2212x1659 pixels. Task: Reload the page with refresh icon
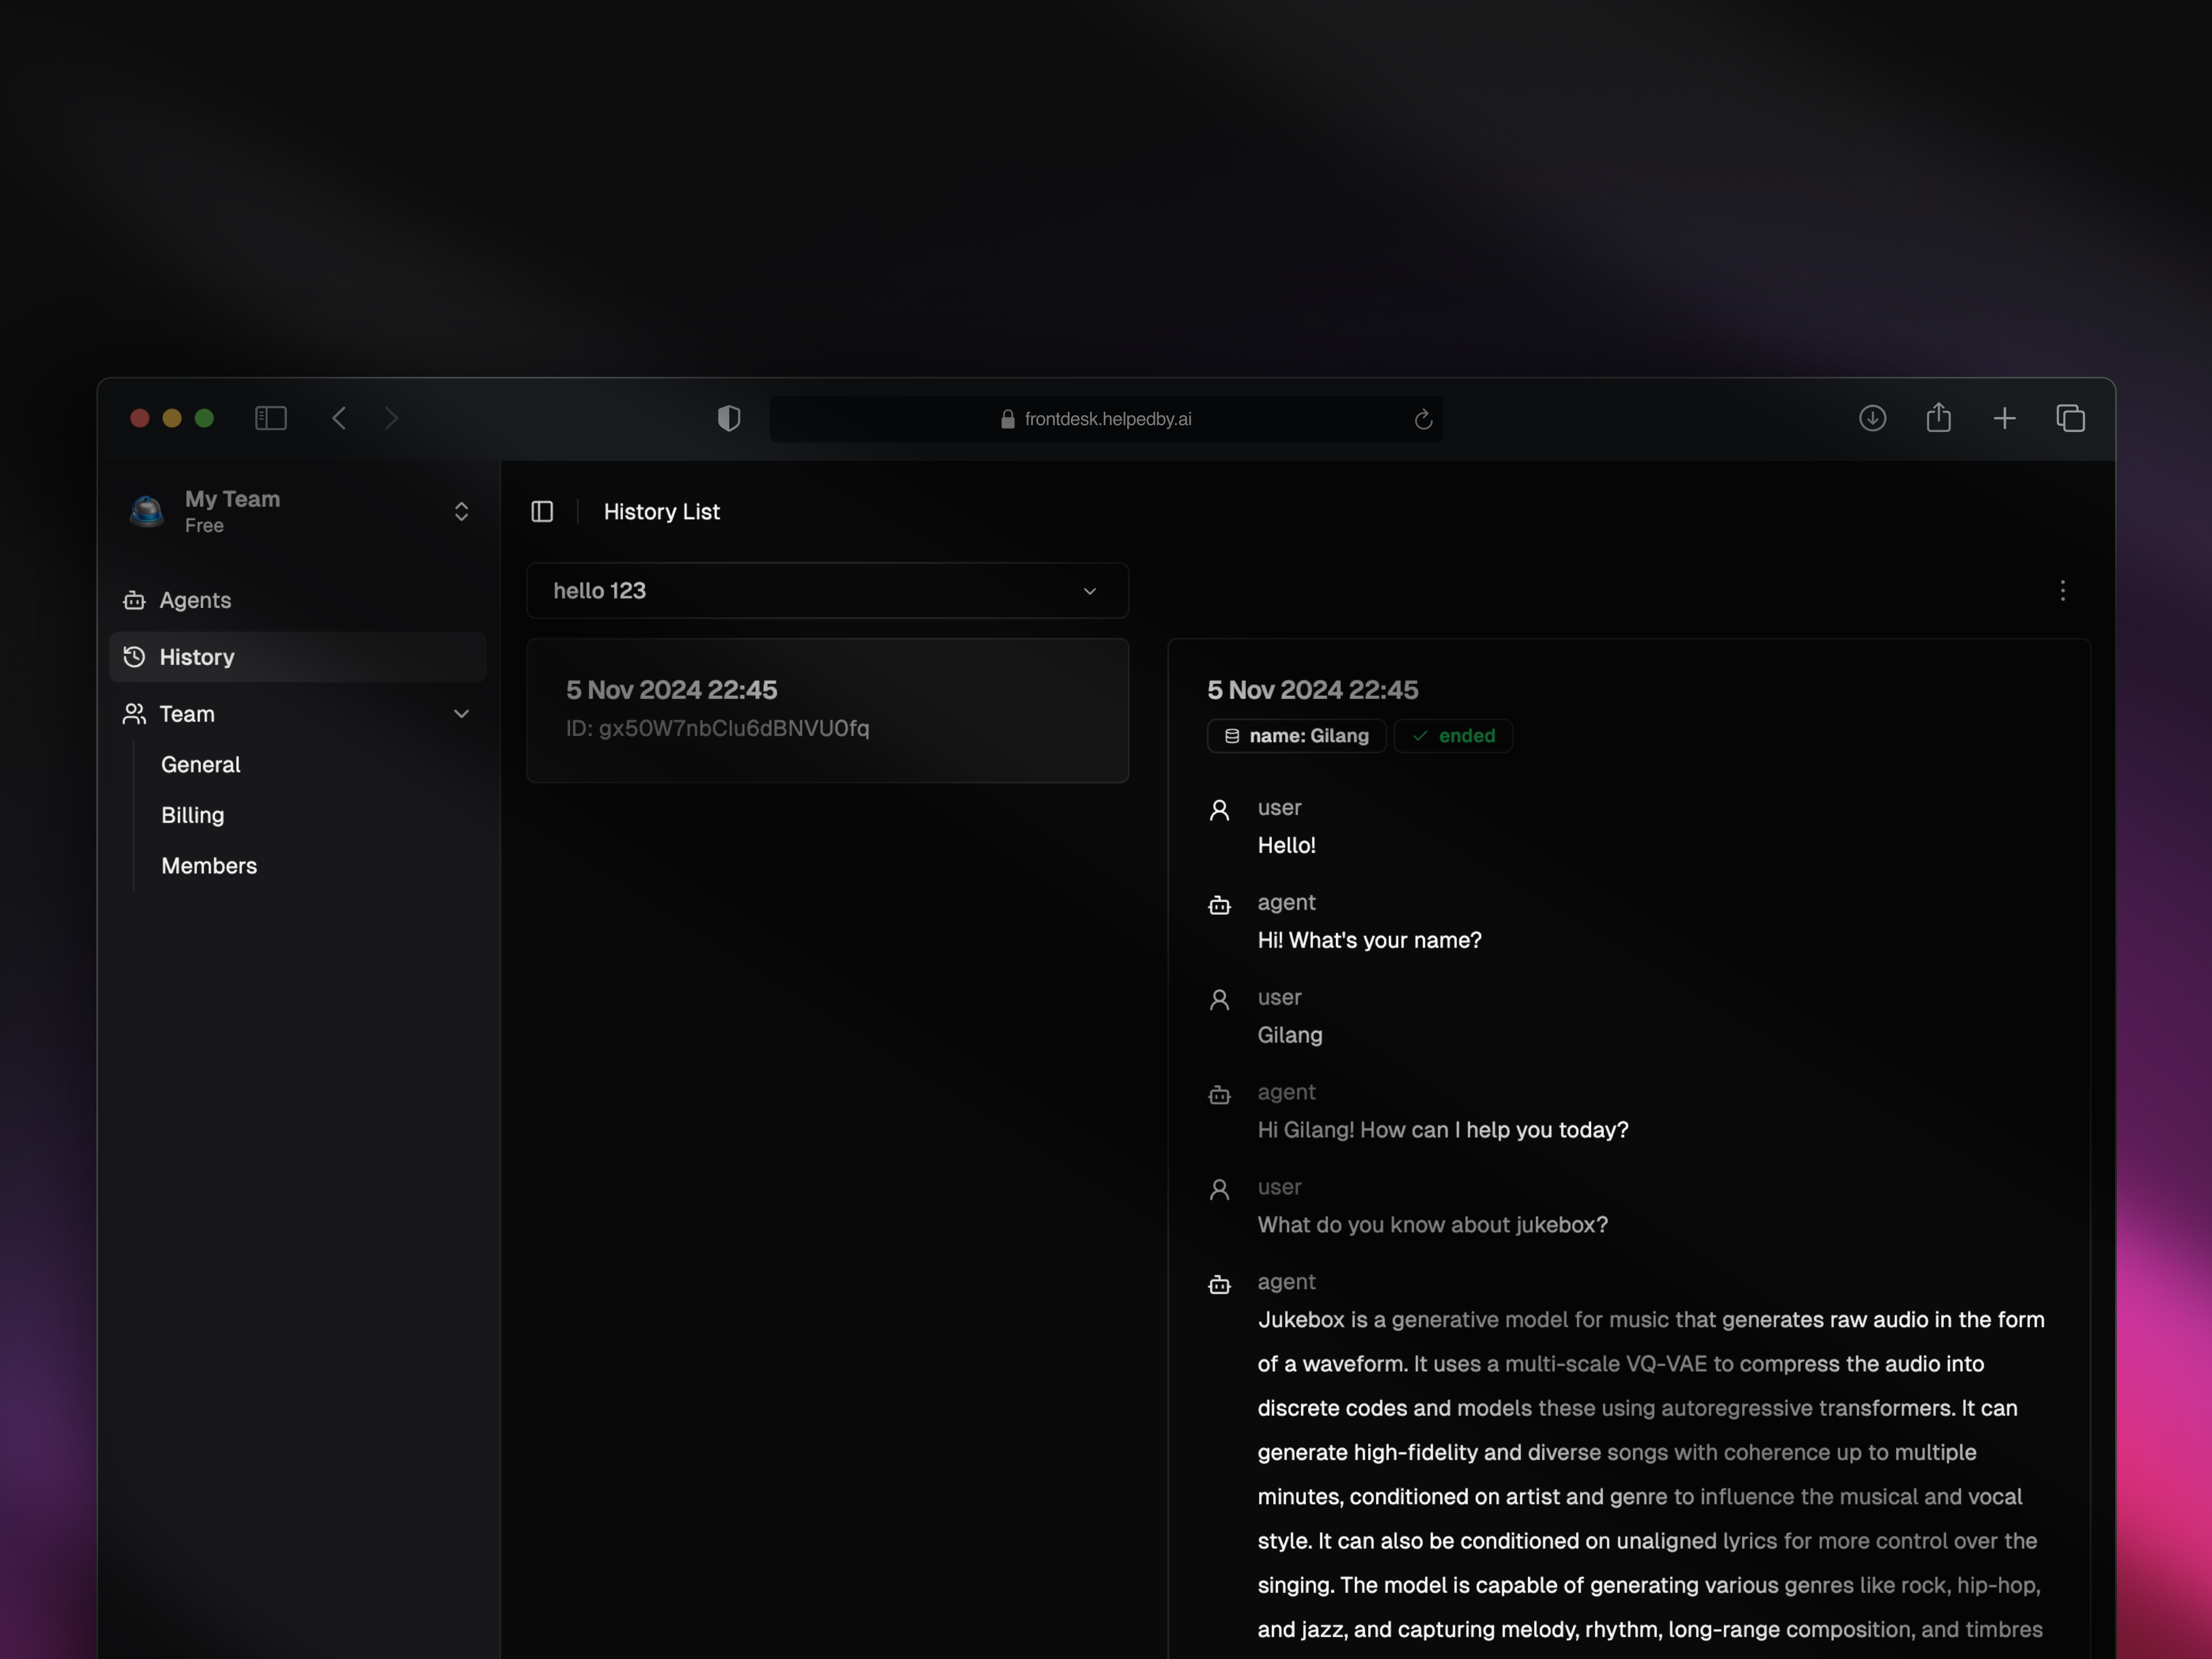[x=1423, y=419]
